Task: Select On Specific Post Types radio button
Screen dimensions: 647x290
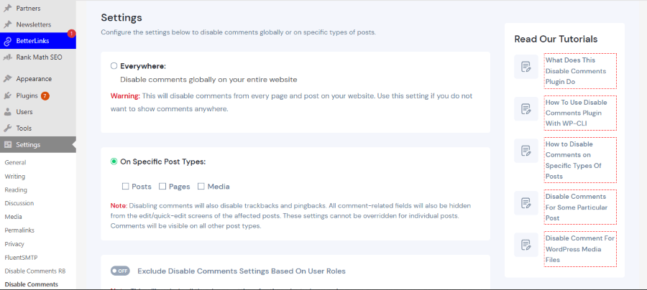Action: pyautogui.click(x=114, y=162)
